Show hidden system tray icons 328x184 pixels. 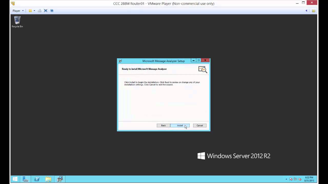point(286,179)
